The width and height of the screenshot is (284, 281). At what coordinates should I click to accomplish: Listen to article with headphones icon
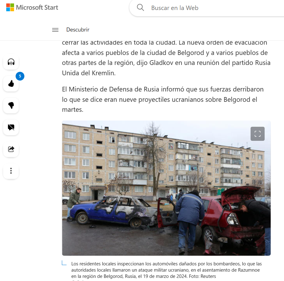11,62
